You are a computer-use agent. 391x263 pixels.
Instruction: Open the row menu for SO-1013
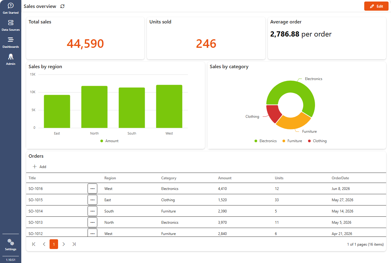tap(92, 222)
